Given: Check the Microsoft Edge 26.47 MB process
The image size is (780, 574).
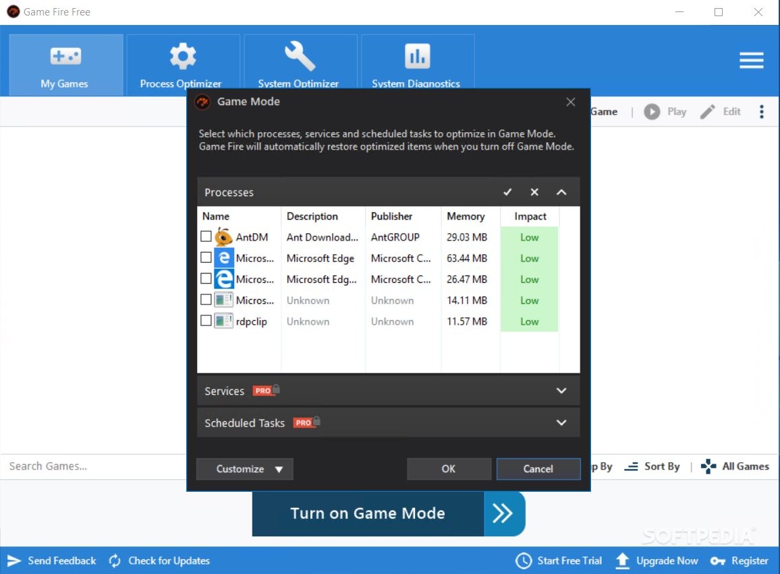Looking at the screenshot, I should (x=206, y=278).
